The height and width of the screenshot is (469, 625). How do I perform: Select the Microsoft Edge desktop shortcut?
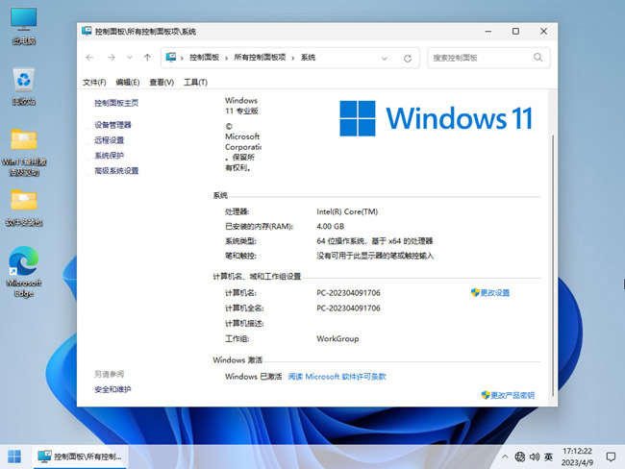tap(24, 272)
